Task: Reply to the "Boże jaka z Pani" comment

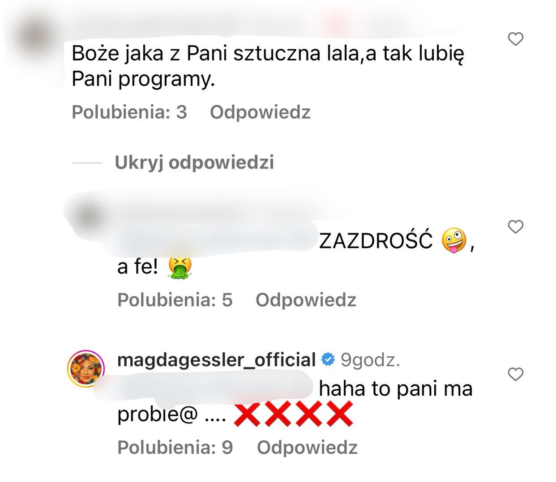Action: [x=260, y=112]
